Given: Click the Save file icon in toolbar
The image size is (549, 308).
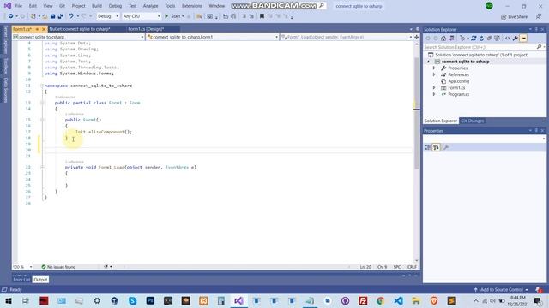Looking at the screenshot, I should coord(53,16).
